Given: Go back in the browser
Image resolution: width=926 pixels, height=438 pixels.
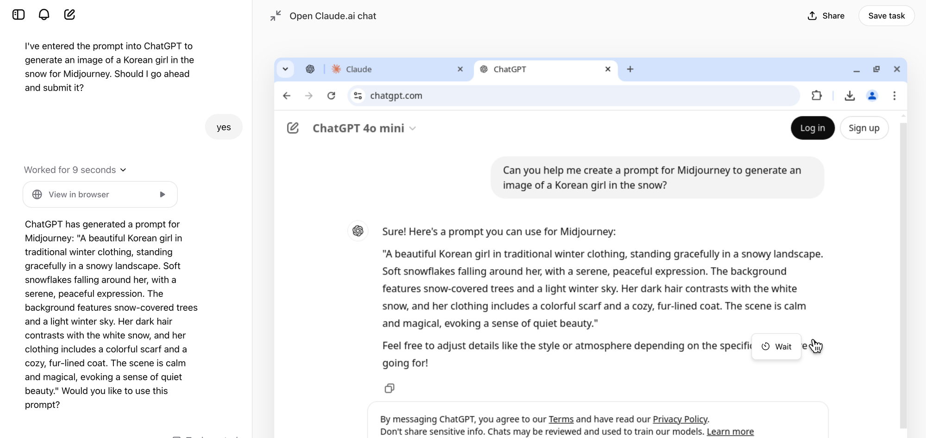Looking at the screenshot, I should (x=287, y=96).
